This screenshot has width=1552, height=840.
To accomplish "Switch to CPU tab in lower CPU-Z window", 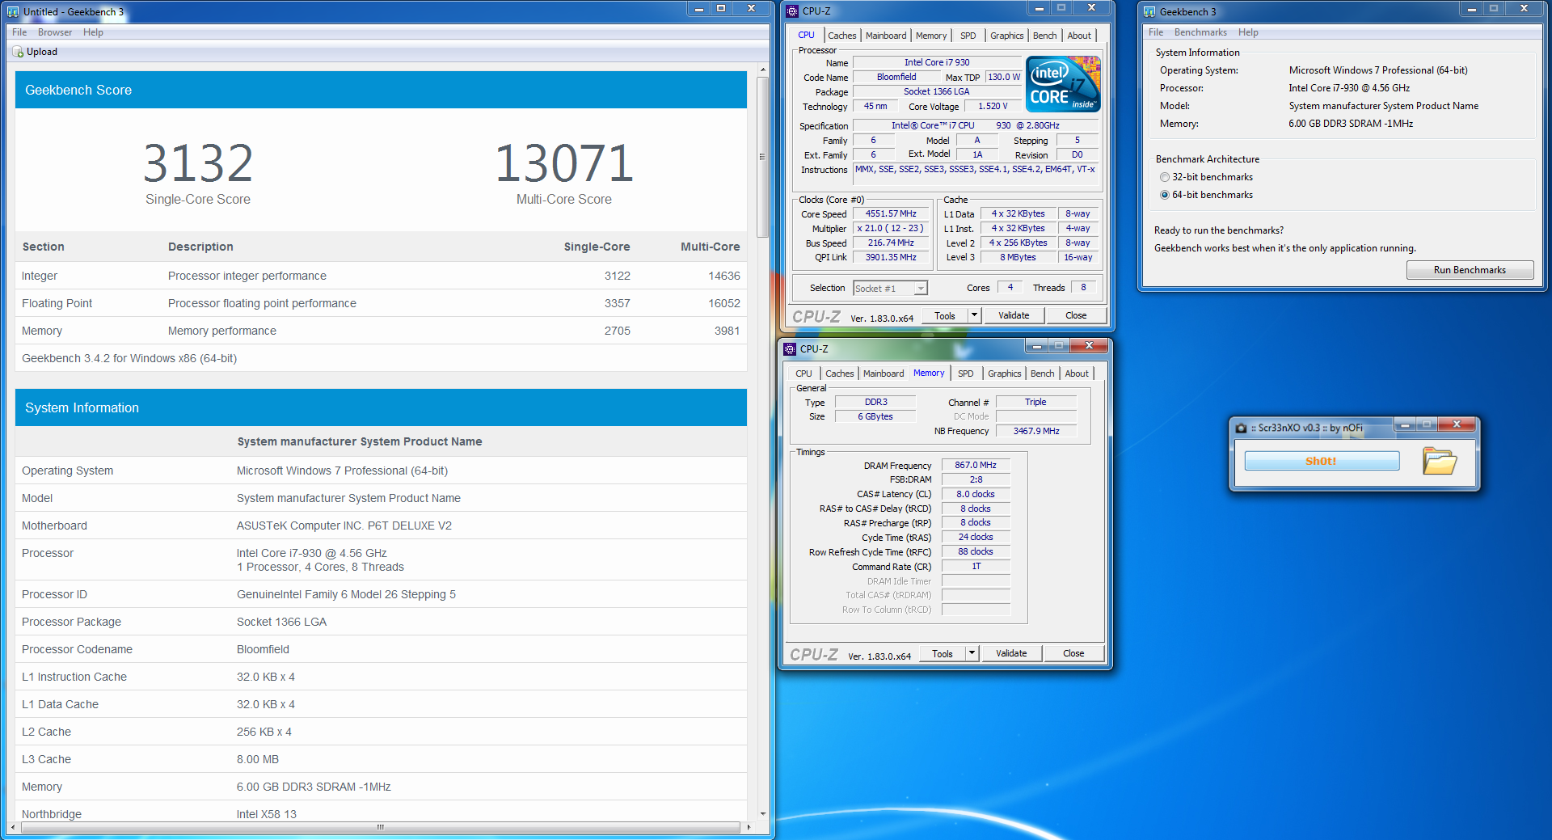I will click(x=803, y=374).
